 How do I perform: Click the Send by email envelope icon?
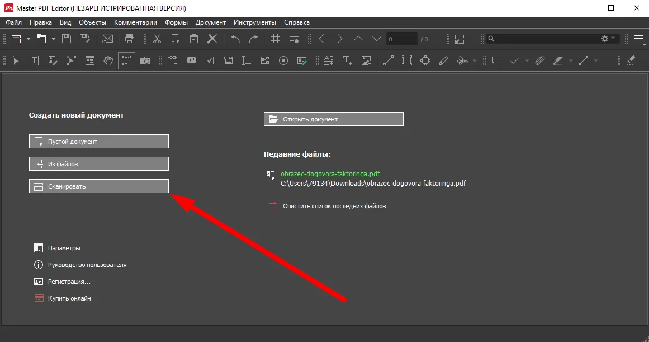107,39
